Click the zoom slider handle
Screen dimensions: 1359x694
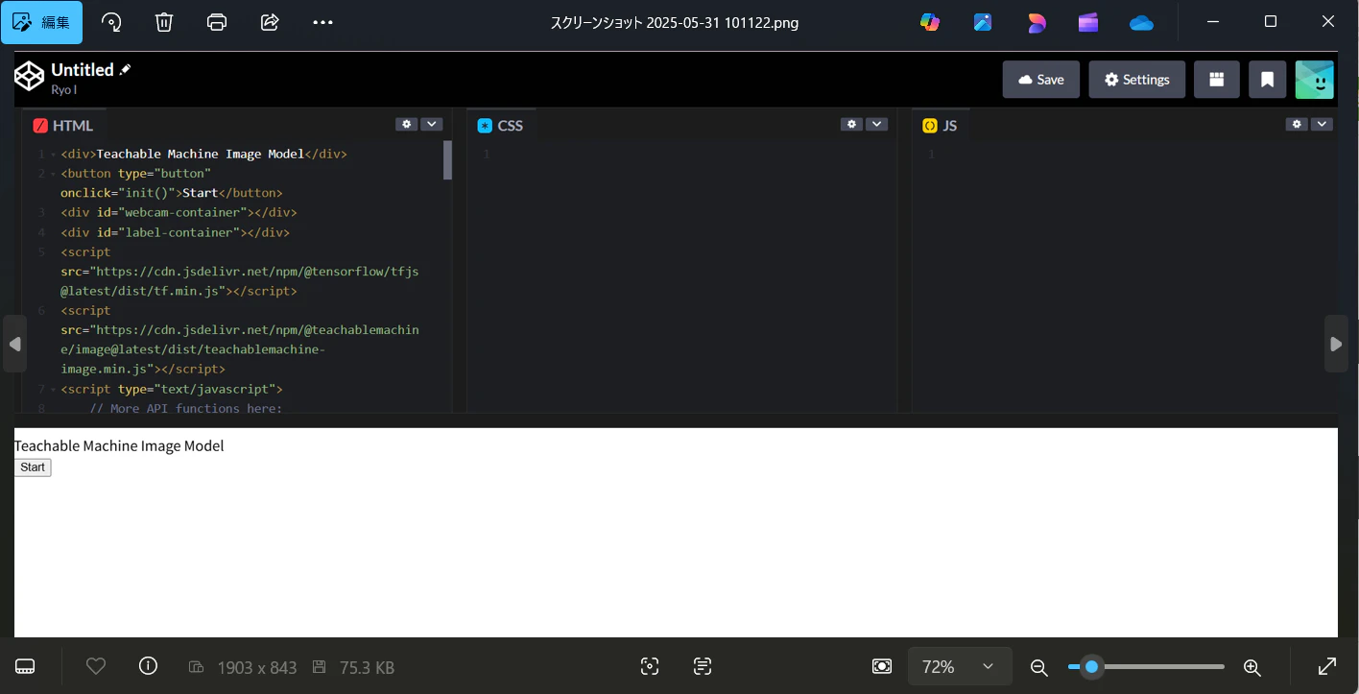point(1091,666)
